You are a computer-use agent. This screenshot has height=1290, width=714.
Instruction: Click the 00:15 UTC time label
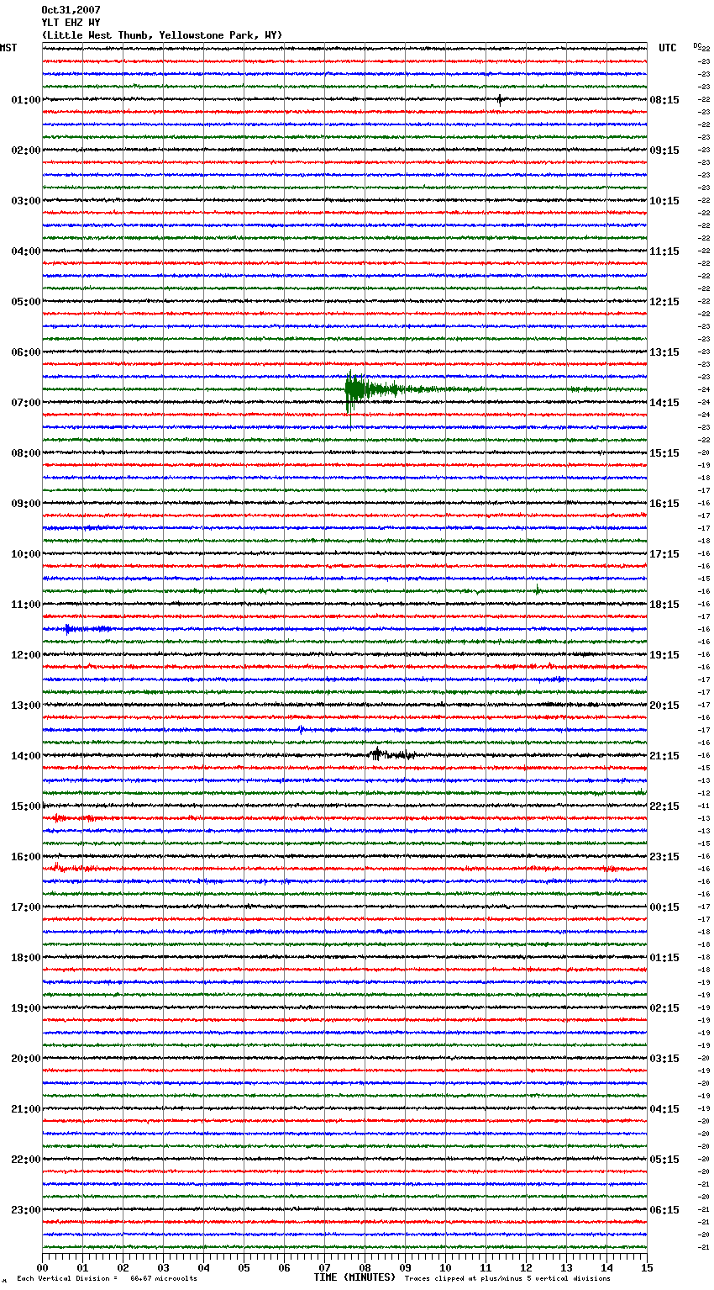click(664, 907)
